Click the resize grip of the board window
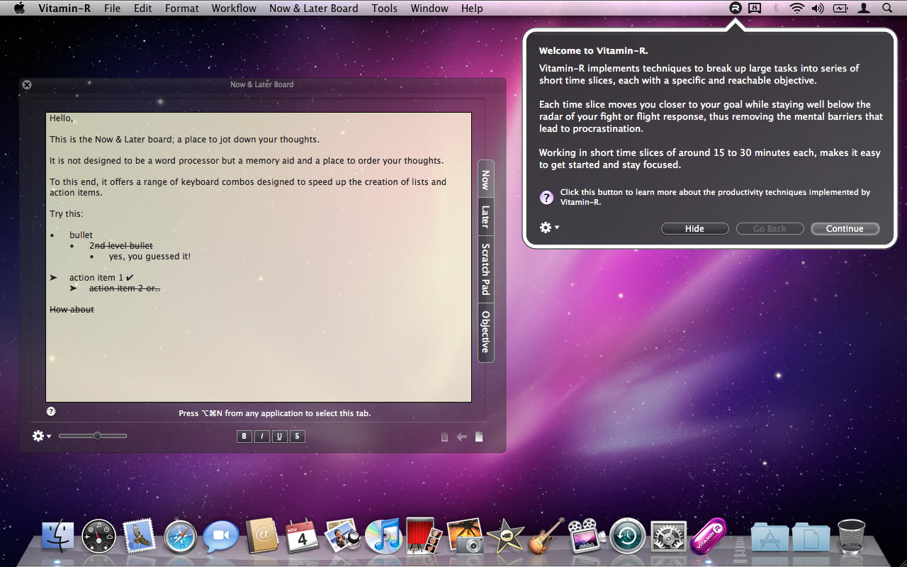 click(501, 447)
